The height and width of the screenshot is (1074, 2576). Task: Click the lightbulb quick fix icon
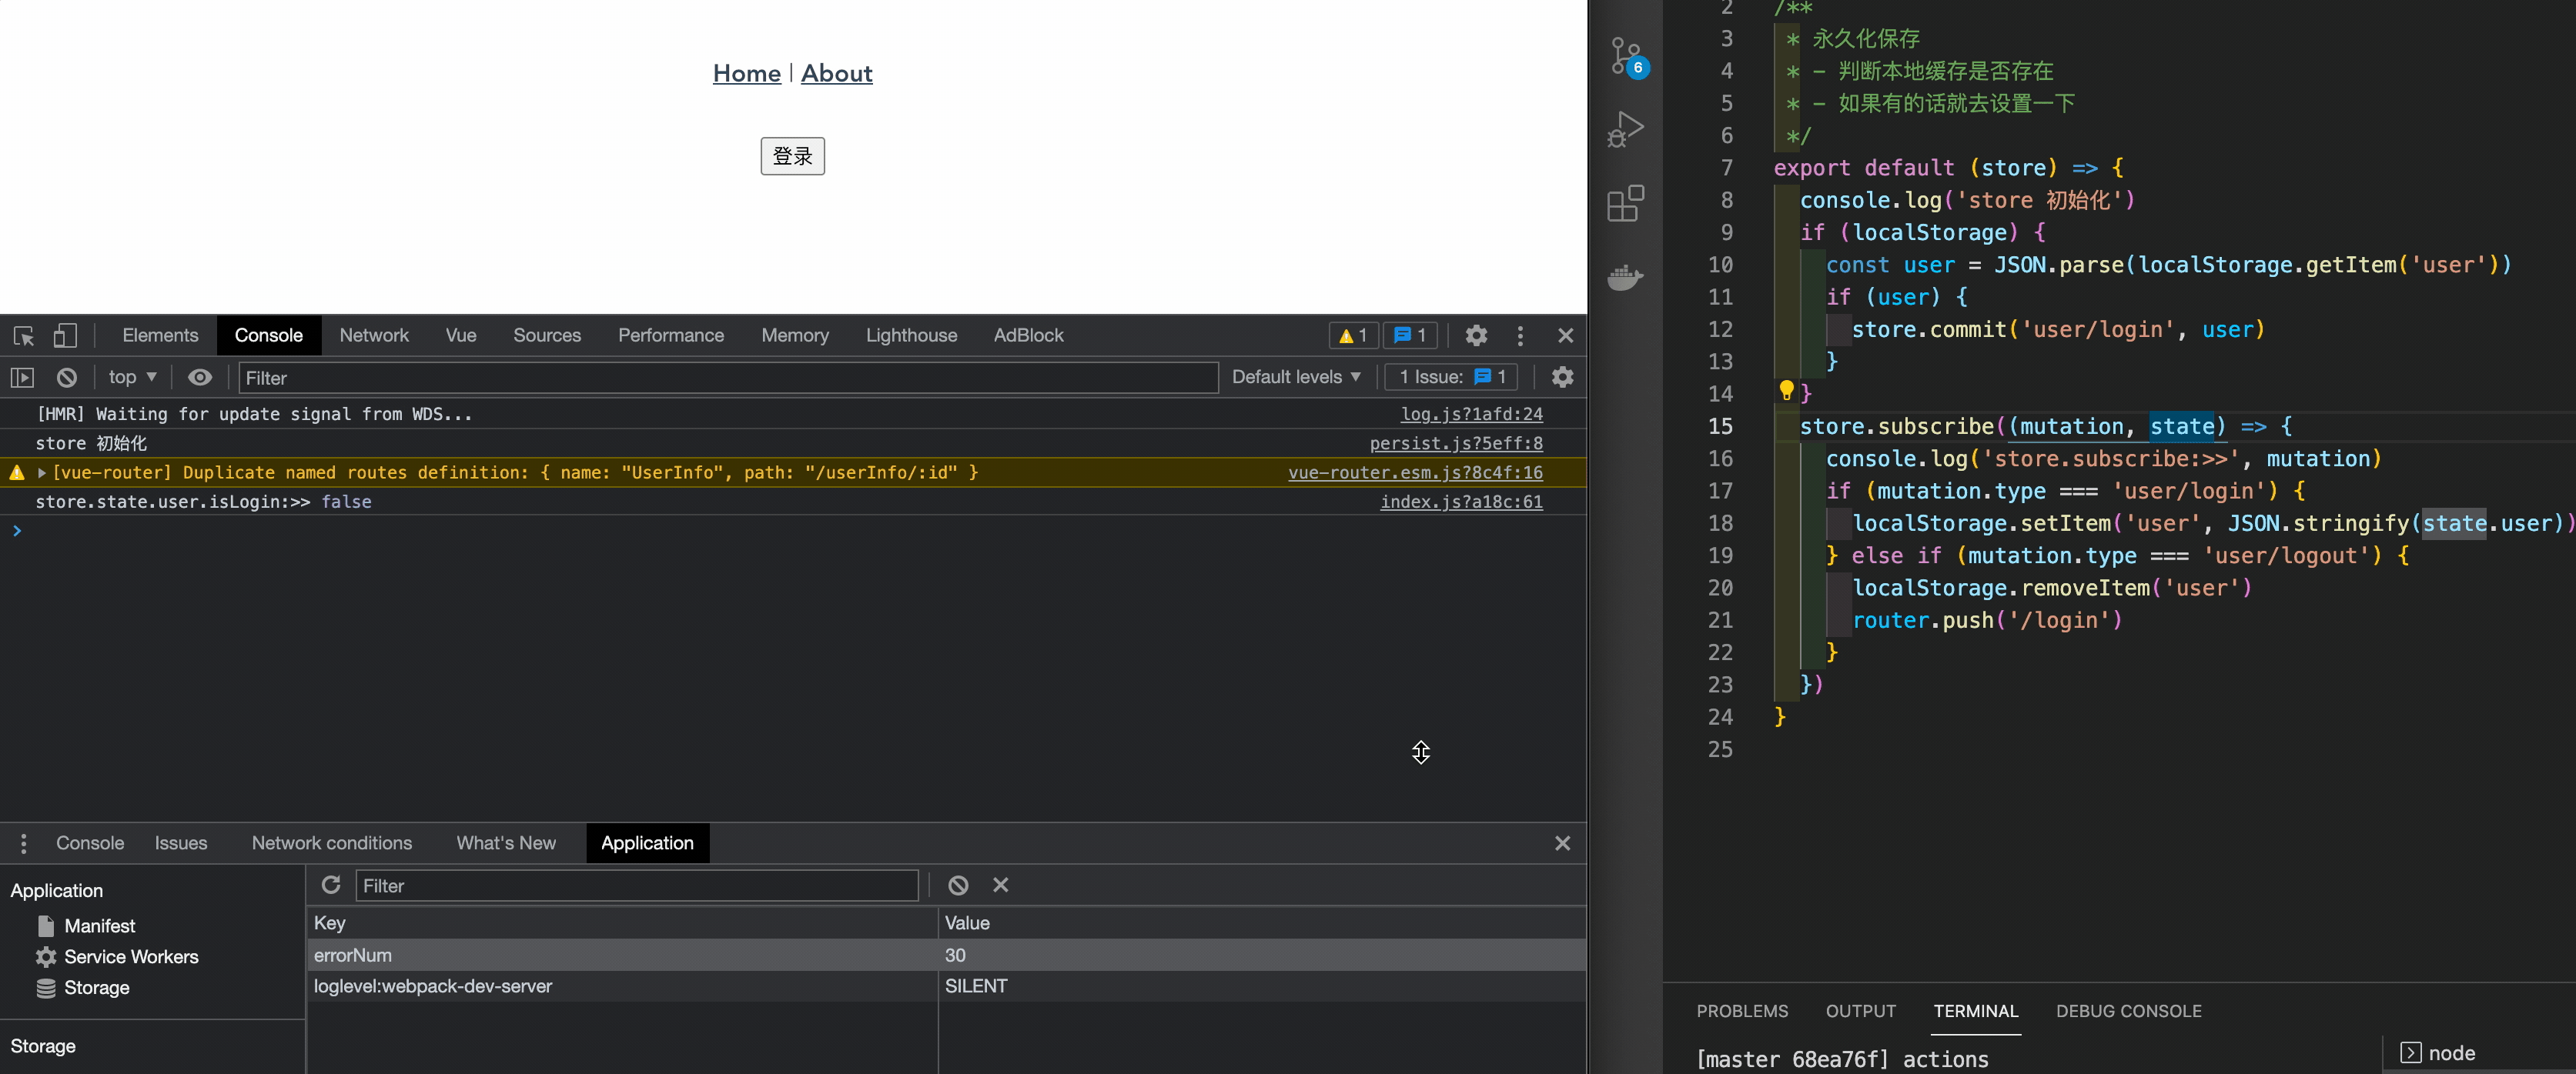(x=1786, y=391)
